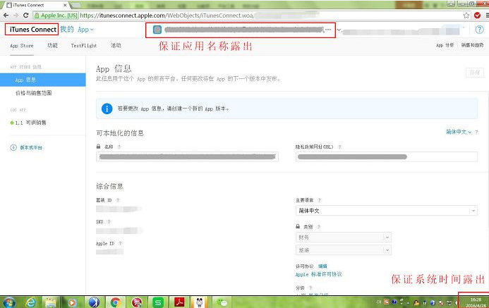
Task: Open Internet Explorer from the taskbar
Action: point(30,302)
